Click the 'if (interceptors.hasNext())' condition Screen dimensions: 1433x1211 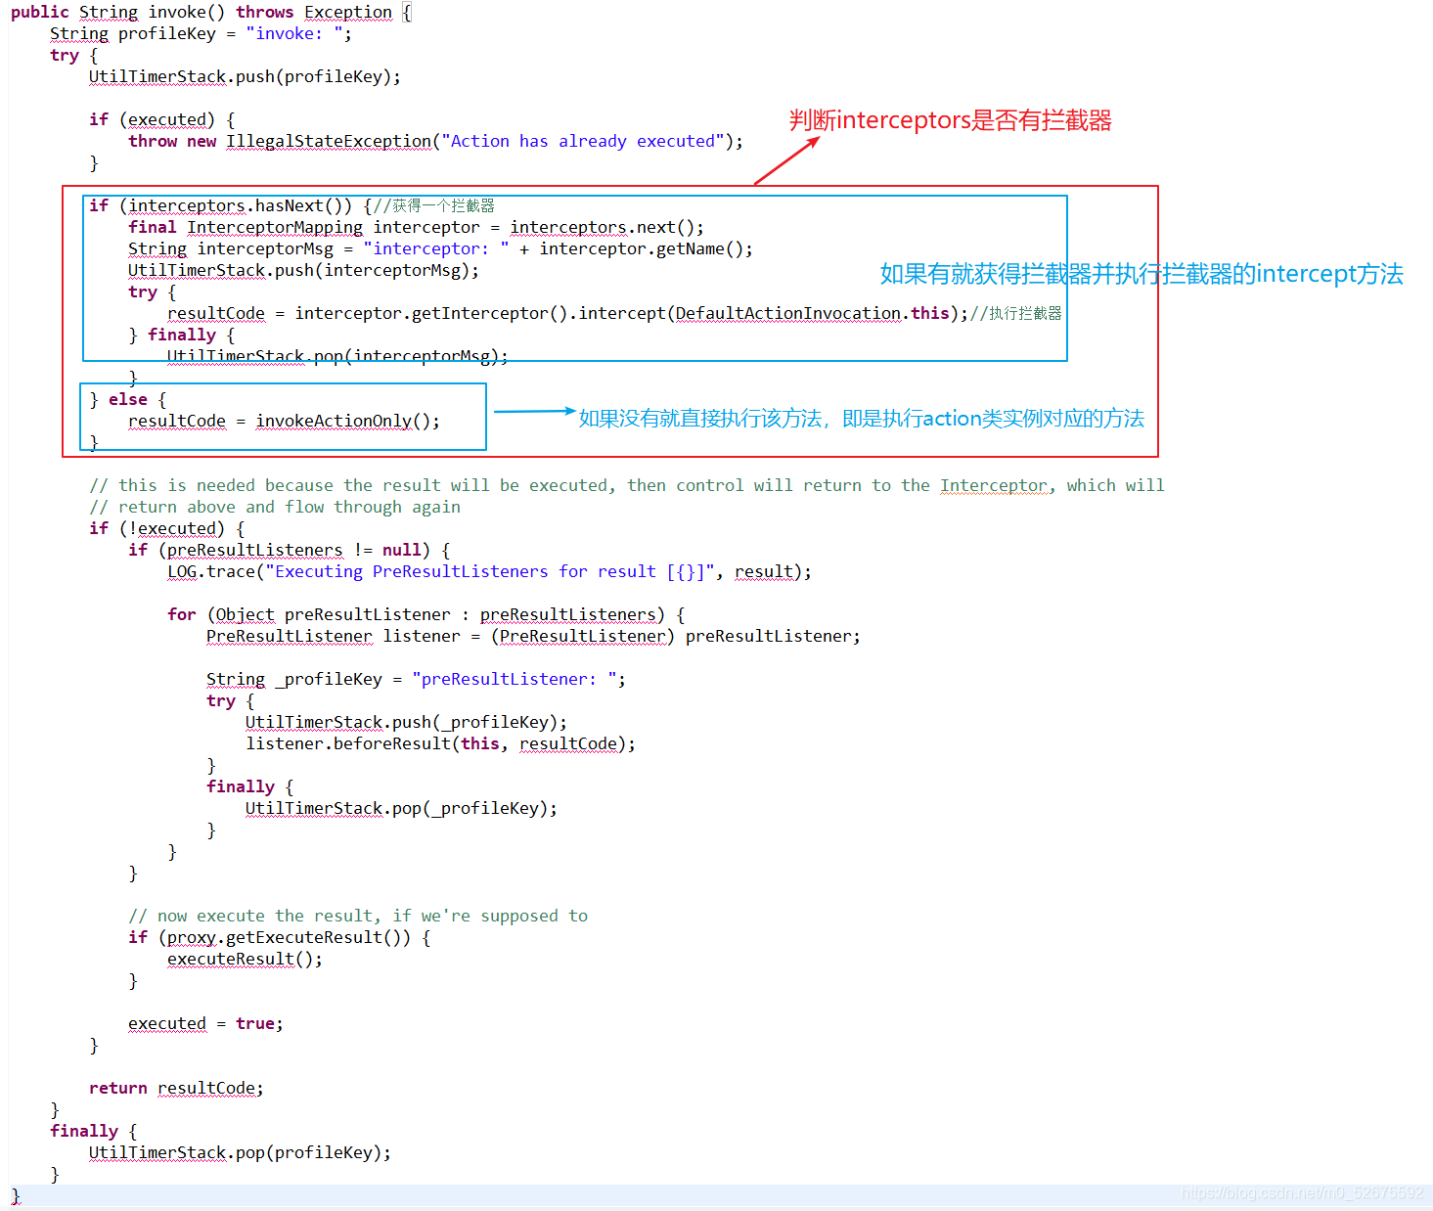pyautogui.click(x=220, y=205)
